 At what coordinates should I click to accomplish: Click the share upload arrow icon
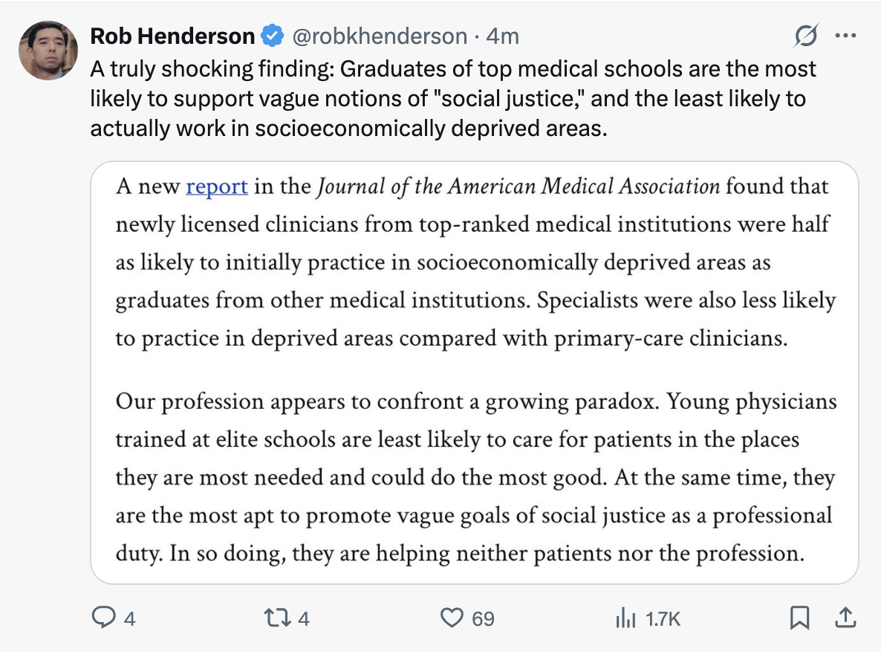point(845,618)
